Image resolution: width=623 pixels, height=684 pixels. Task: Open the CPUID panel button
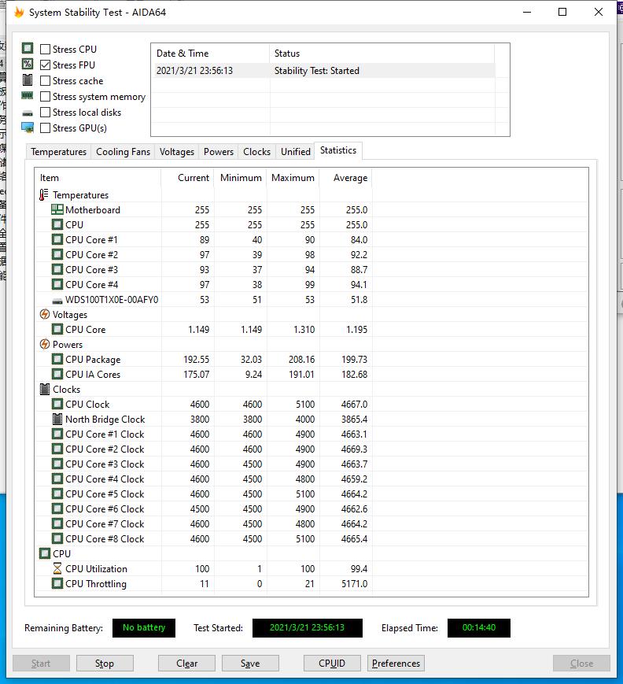coord(332,663)
